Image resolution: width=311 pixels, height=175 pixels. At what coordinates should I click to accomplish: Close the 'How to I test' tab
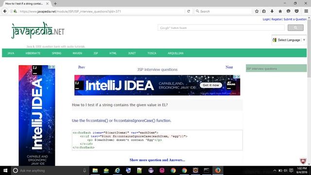tap(47, 3)
